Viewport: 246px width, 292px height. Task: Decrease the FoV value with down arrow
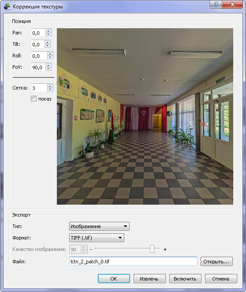(48, 69)
